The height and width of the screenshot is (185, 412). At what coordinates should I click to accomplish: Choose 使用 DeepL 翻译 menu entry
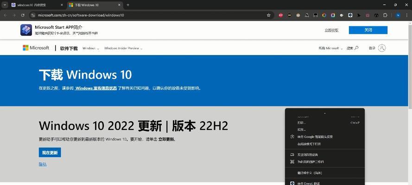325,183
